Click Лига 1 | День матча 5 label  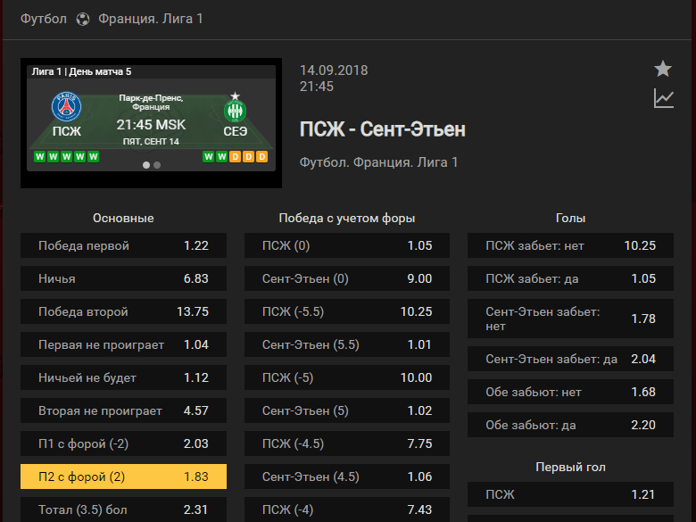(81, 71)
